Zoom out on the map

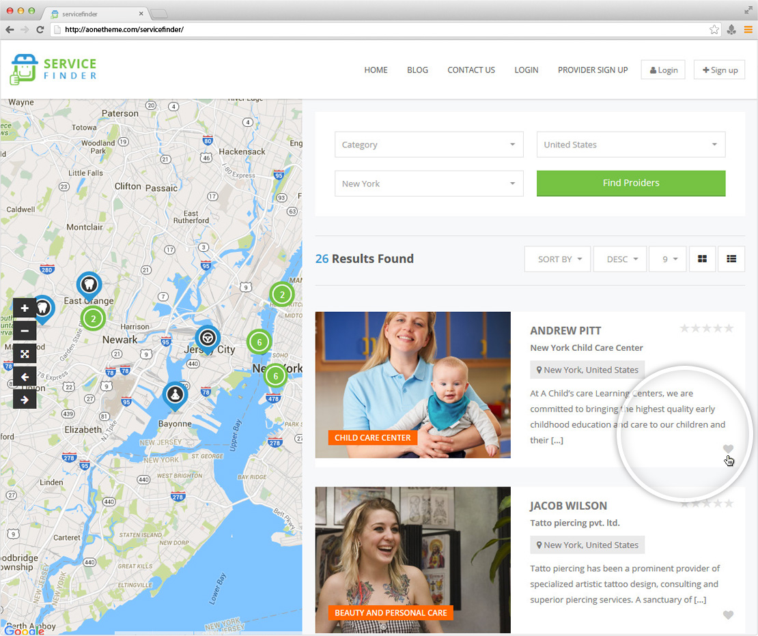point(25,331)
